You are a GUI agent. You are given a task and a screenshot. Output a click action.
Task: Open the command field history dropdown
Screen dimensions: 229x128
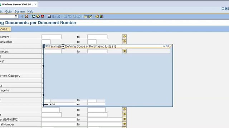tap(16, 16)
